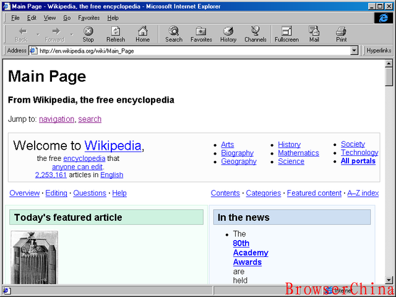This screenshot has width=396, height=297.
Task: Expand the Back history dropdown arrow
Action: point(38,35)
